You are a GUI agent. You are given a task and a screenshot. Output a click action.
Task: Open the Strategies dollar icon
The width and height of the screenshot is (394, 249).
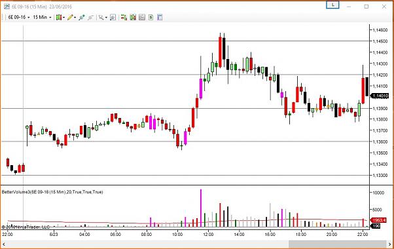(x=151, y=17)
